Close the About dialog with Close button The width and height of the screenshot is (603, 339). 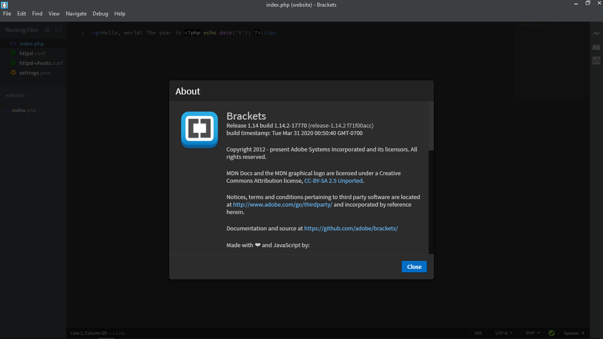click(x=414, y=267)
